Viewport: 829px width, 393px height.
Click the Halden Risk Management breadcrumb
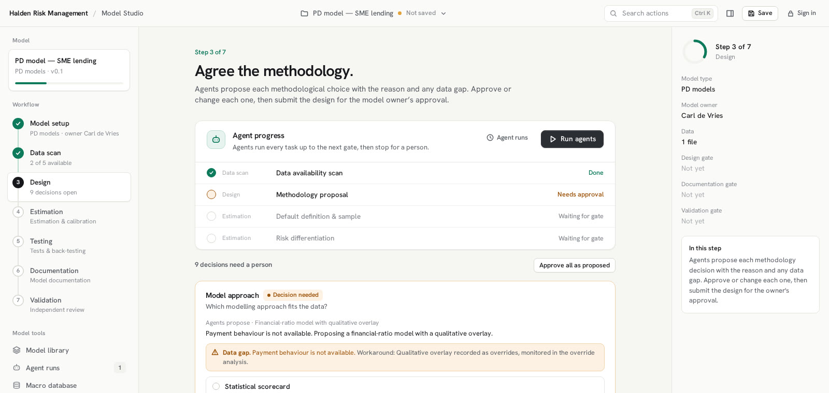coord(49,13)
